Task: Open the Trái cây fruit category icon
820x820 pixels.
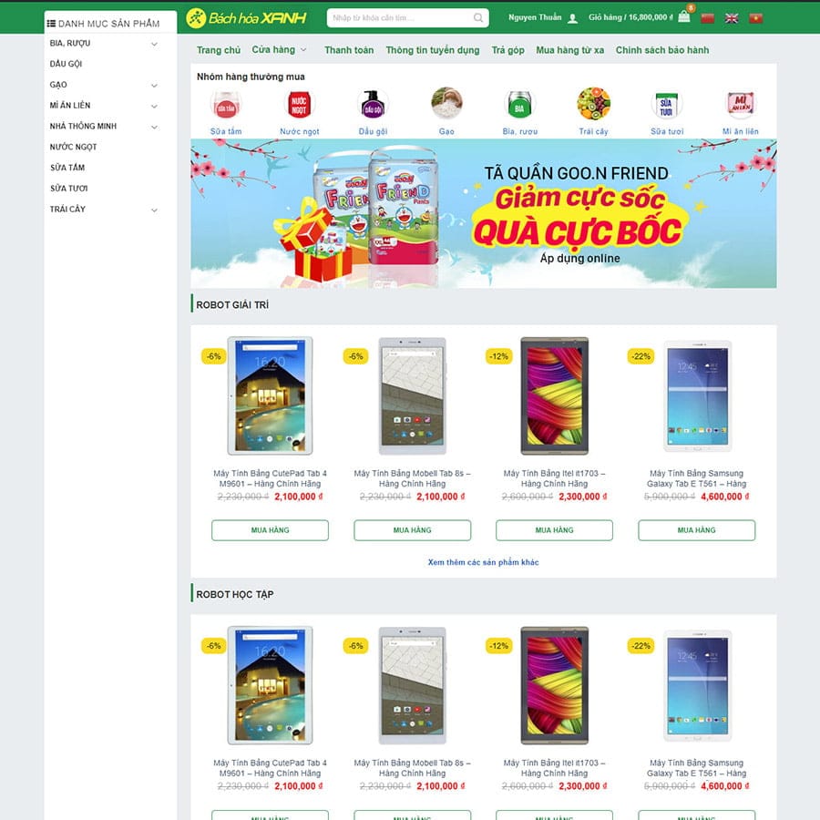Action: tap(593, 104)
